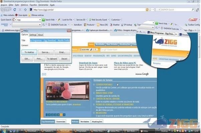Click the stop loading X icon
Screen dimensions: 201x133
tap(20, 10)
